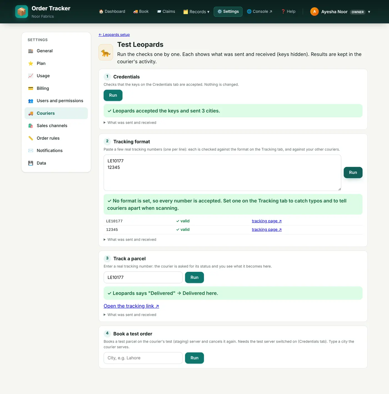Run the Book a test order check
This screenshot has width=389, height=394.
pyautogui.click(x=194, y=358)
